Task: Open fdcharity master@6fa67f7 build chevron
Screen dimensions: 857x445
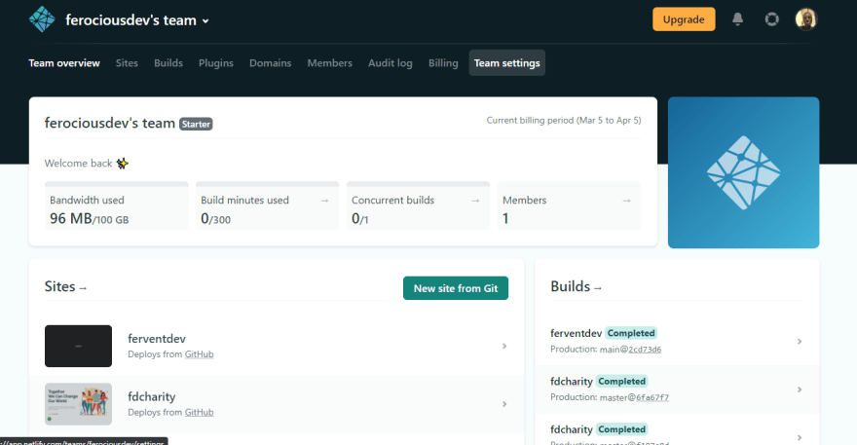Action: 800,389
